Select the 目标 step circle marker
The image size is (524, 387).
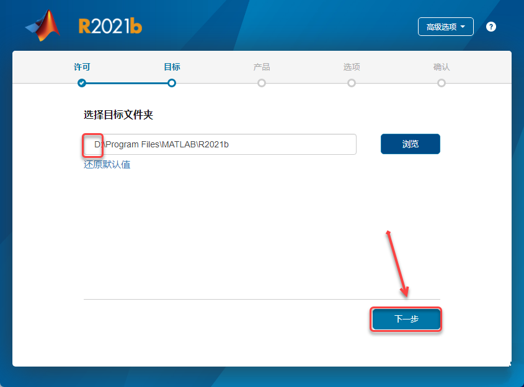(x=172, y=83)
